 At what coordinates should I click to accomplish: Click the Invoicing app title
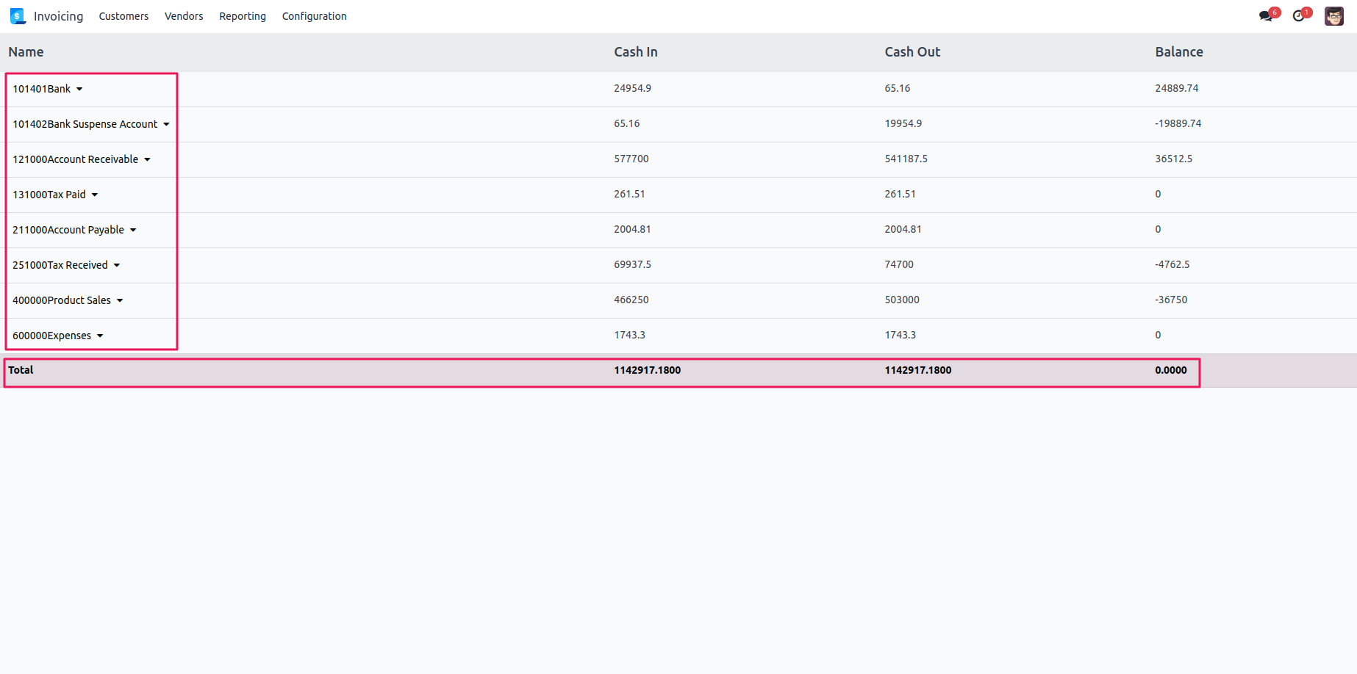tap(58, 16)
